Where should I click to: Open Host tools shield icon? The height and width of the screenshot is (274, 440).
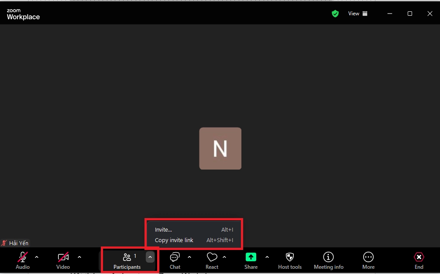coord(289,257)
